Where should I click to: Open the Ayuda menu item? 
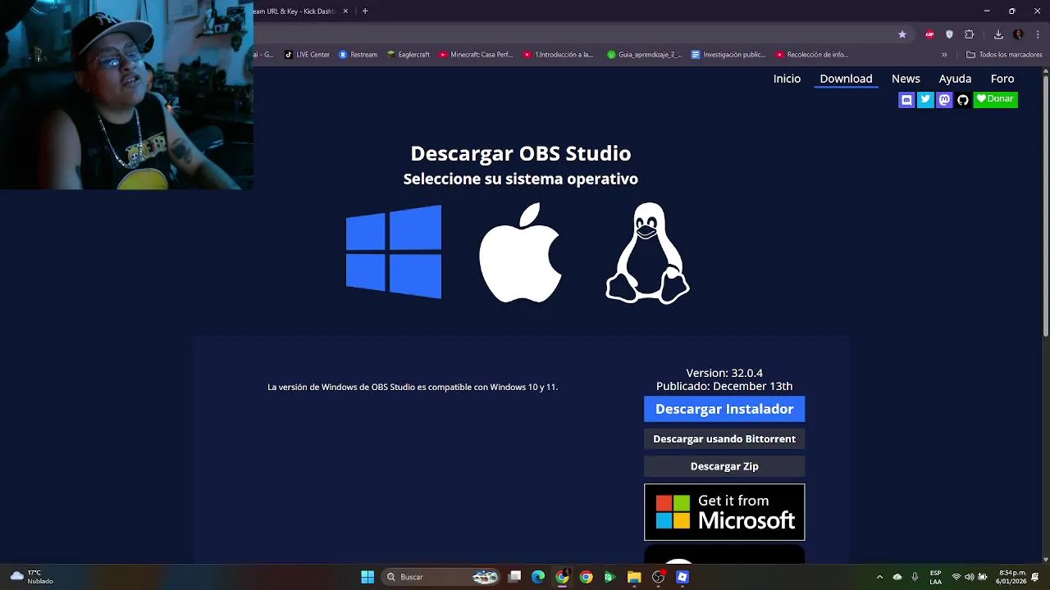[955, 79]
